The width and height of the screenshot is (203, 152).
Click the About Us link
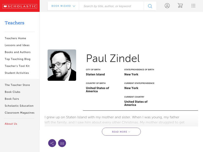tap(11, 124)
